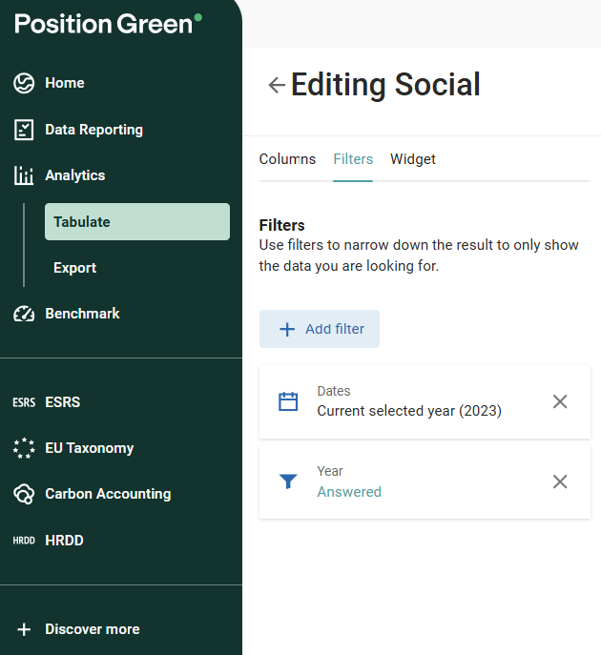Viewport: 601px width, 655px height.
Task: Click the Analytics bar chart icon
Action: click(x=24, y=175)
